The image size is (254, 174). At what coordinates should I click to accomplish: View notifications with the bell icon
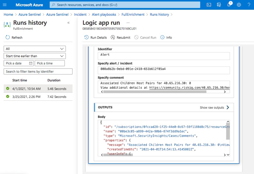coord(229,5)
